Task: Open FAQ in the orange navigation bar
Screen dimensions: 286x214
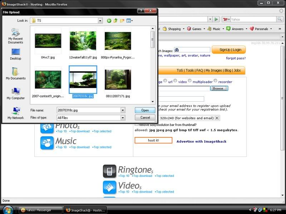Action: pos(200,70)
